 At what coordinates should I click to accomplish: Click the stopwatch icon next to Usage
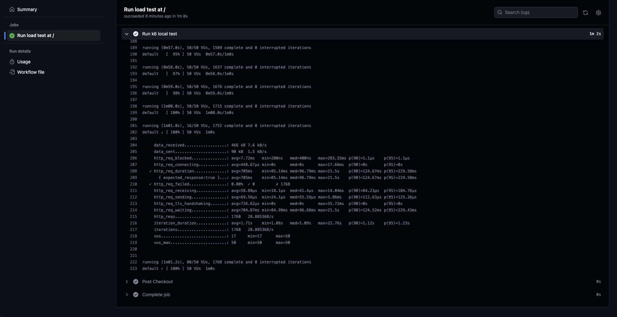pyautogui.click(x=12, y=62)
